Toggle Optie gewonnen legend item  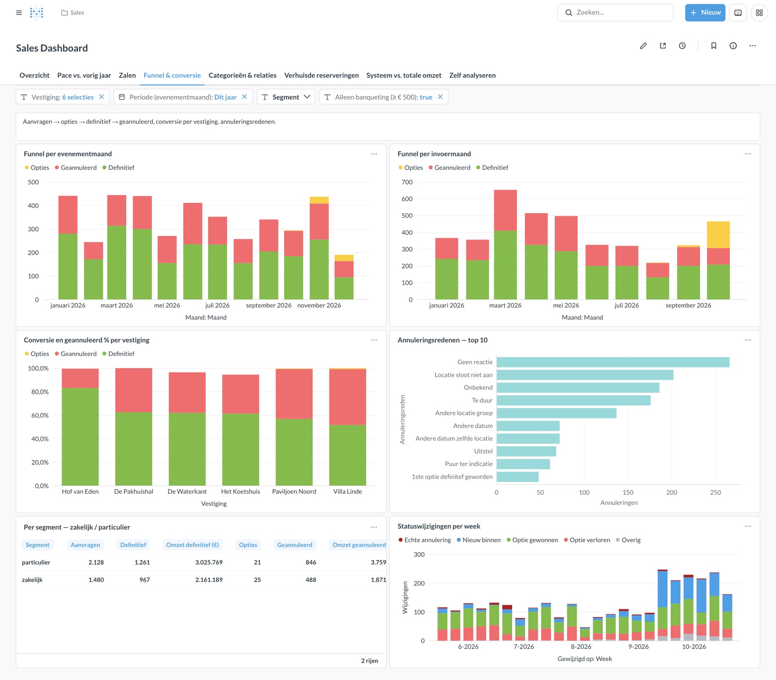pyautogui.click(x=532, y=540)
